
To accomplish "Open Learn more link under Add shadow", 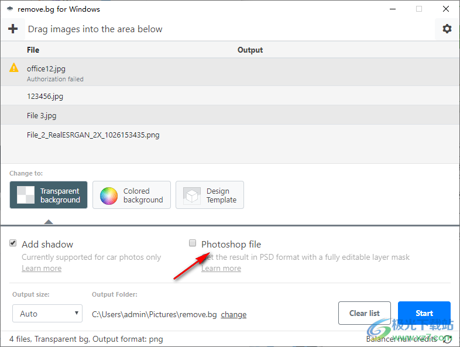I will pos(42,268).
